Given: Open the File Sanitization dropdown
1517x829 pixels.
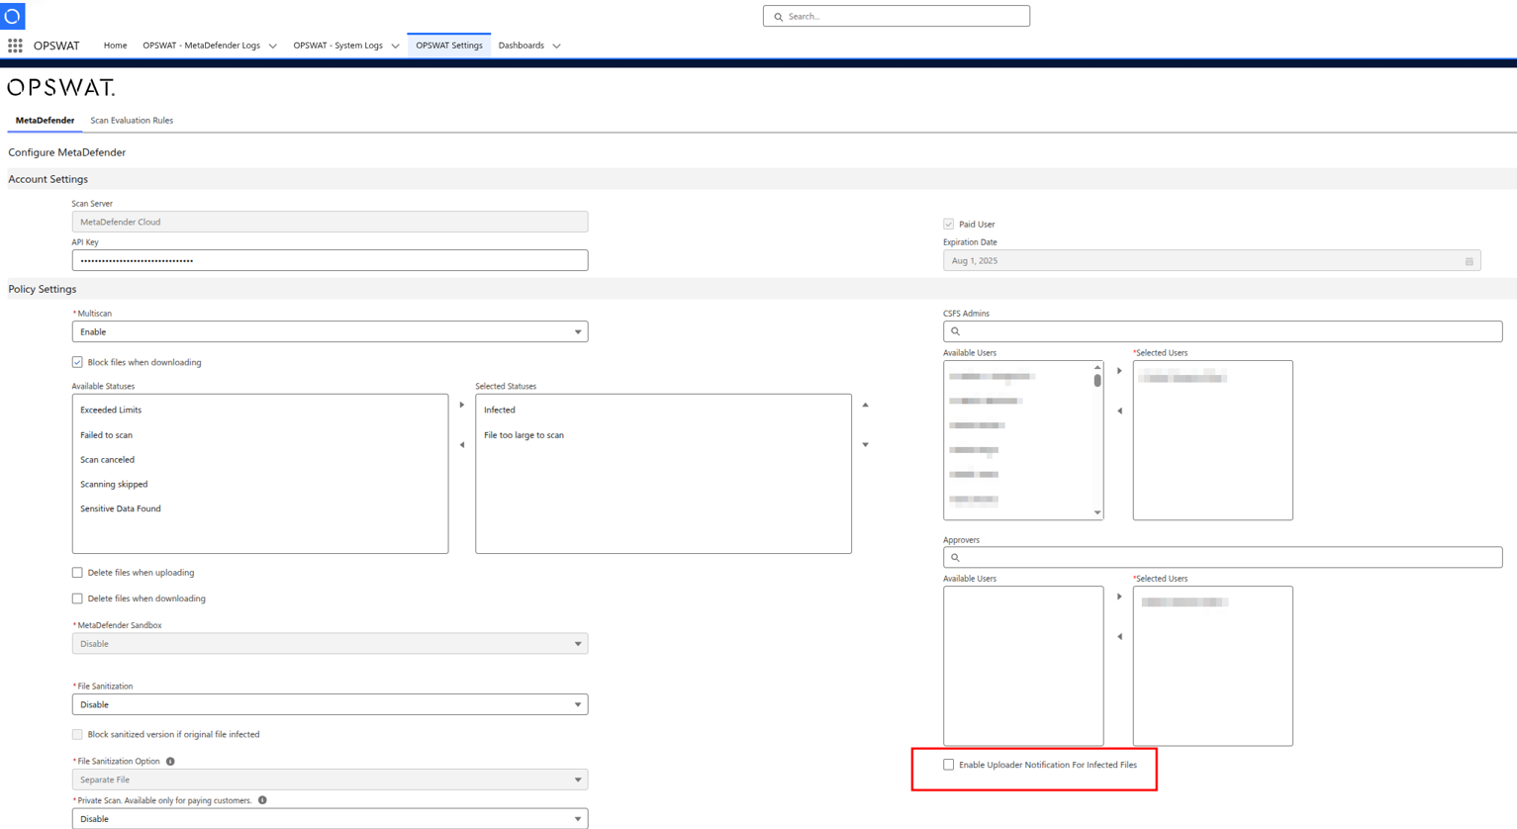Looking at the screenshot, I should coord(330,704).
